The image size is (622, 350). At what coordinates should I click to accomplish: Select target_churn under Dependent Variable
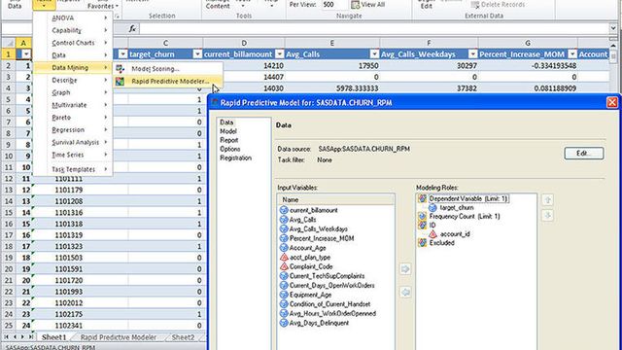[457, 207]
